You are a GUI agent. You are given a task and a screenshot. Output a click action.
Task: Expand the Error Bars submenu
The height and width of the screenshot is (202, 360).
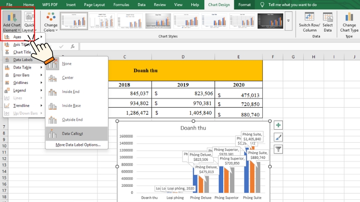pos(24,75)
